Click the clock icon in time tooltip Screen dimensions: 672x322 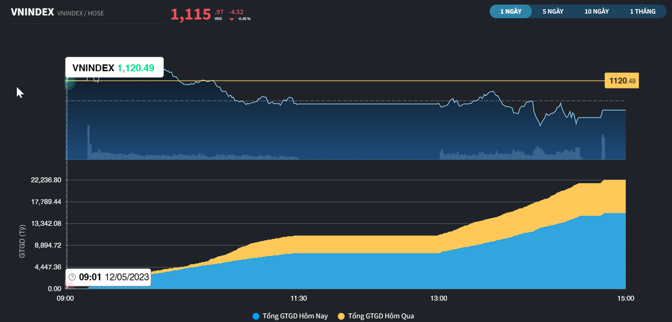coord(72,277)
